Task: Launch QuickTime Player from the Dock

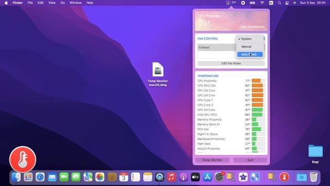Action: [159, 177]
